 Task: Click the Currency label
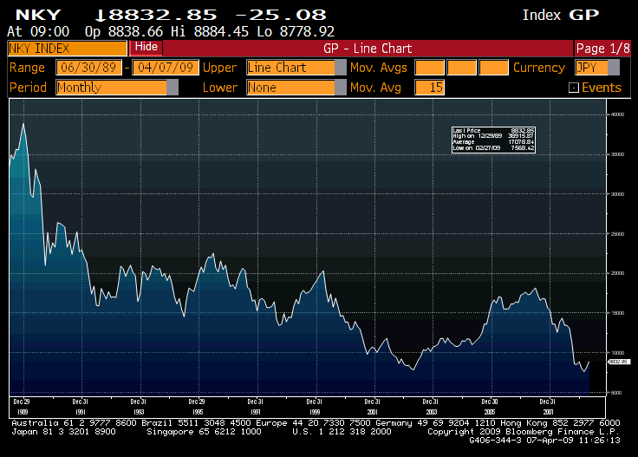pos(539,67)
